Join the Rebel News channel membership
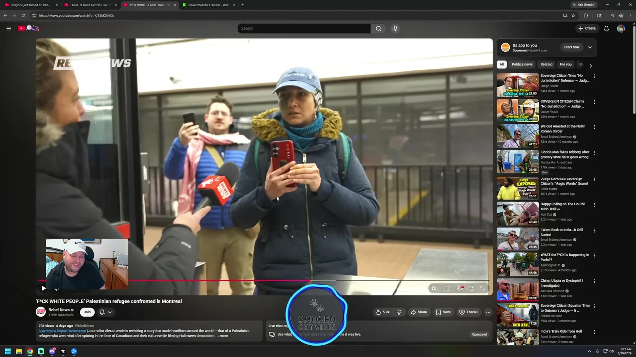 click(87, 312)
